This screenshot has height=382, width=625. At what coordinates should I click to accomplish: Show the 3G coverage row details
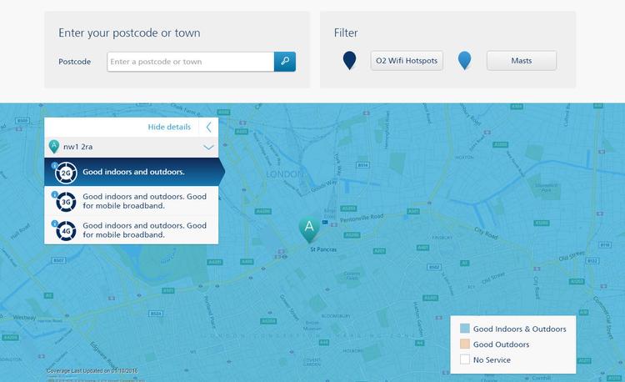click(144, 201)
